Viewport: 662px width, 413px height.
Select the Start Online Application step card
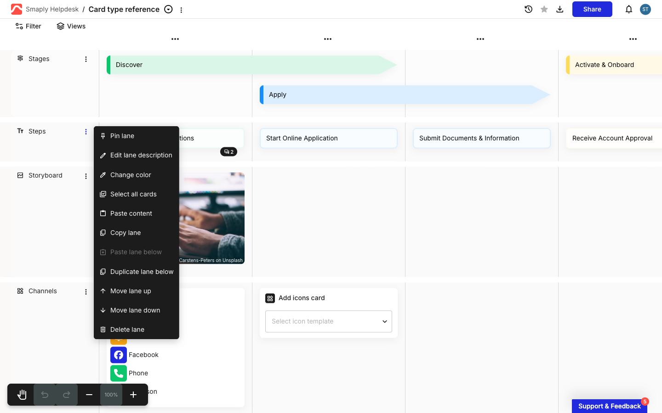click(x=329, y=138)
